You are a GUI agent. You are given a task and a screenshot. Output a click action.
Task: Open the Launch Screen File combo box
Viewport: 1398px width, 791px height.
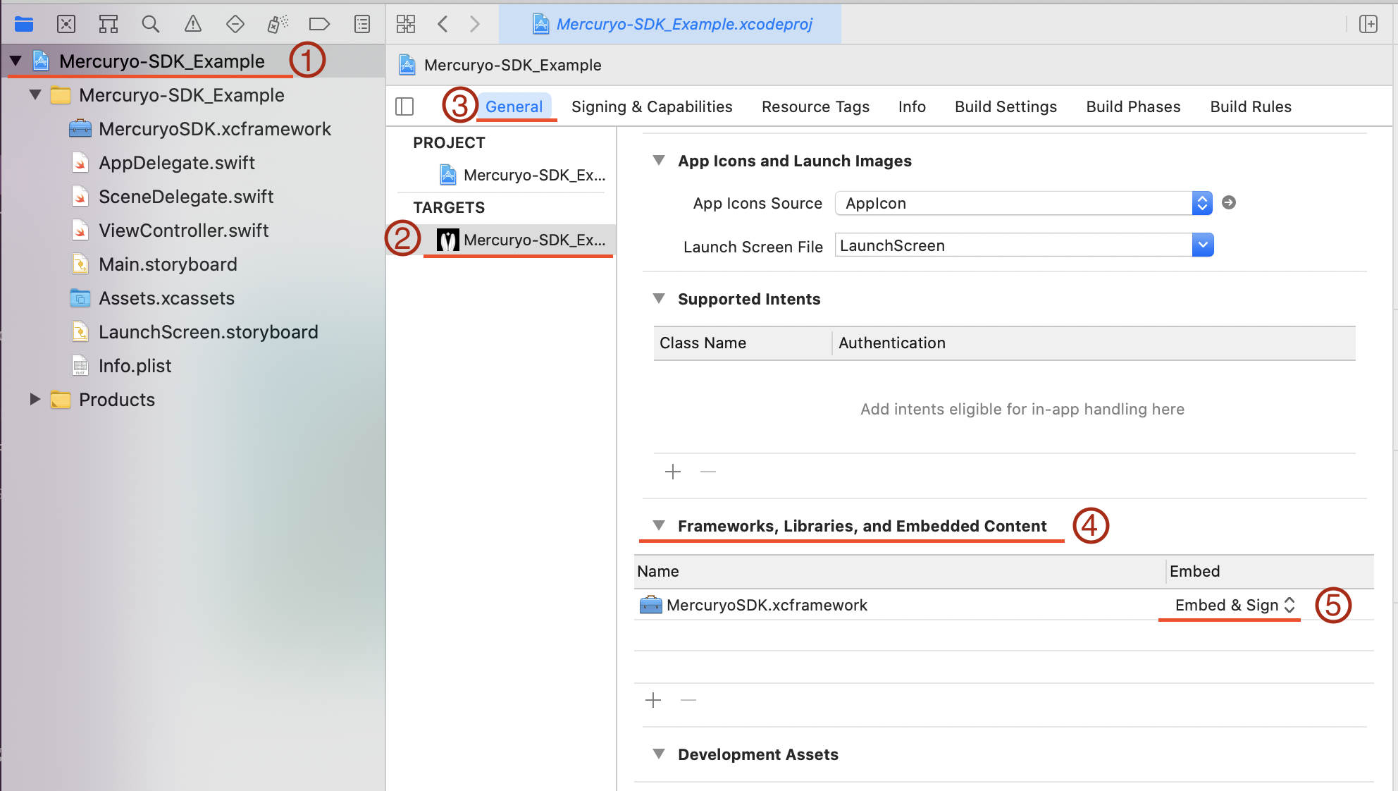click(x=1202, y=245)
